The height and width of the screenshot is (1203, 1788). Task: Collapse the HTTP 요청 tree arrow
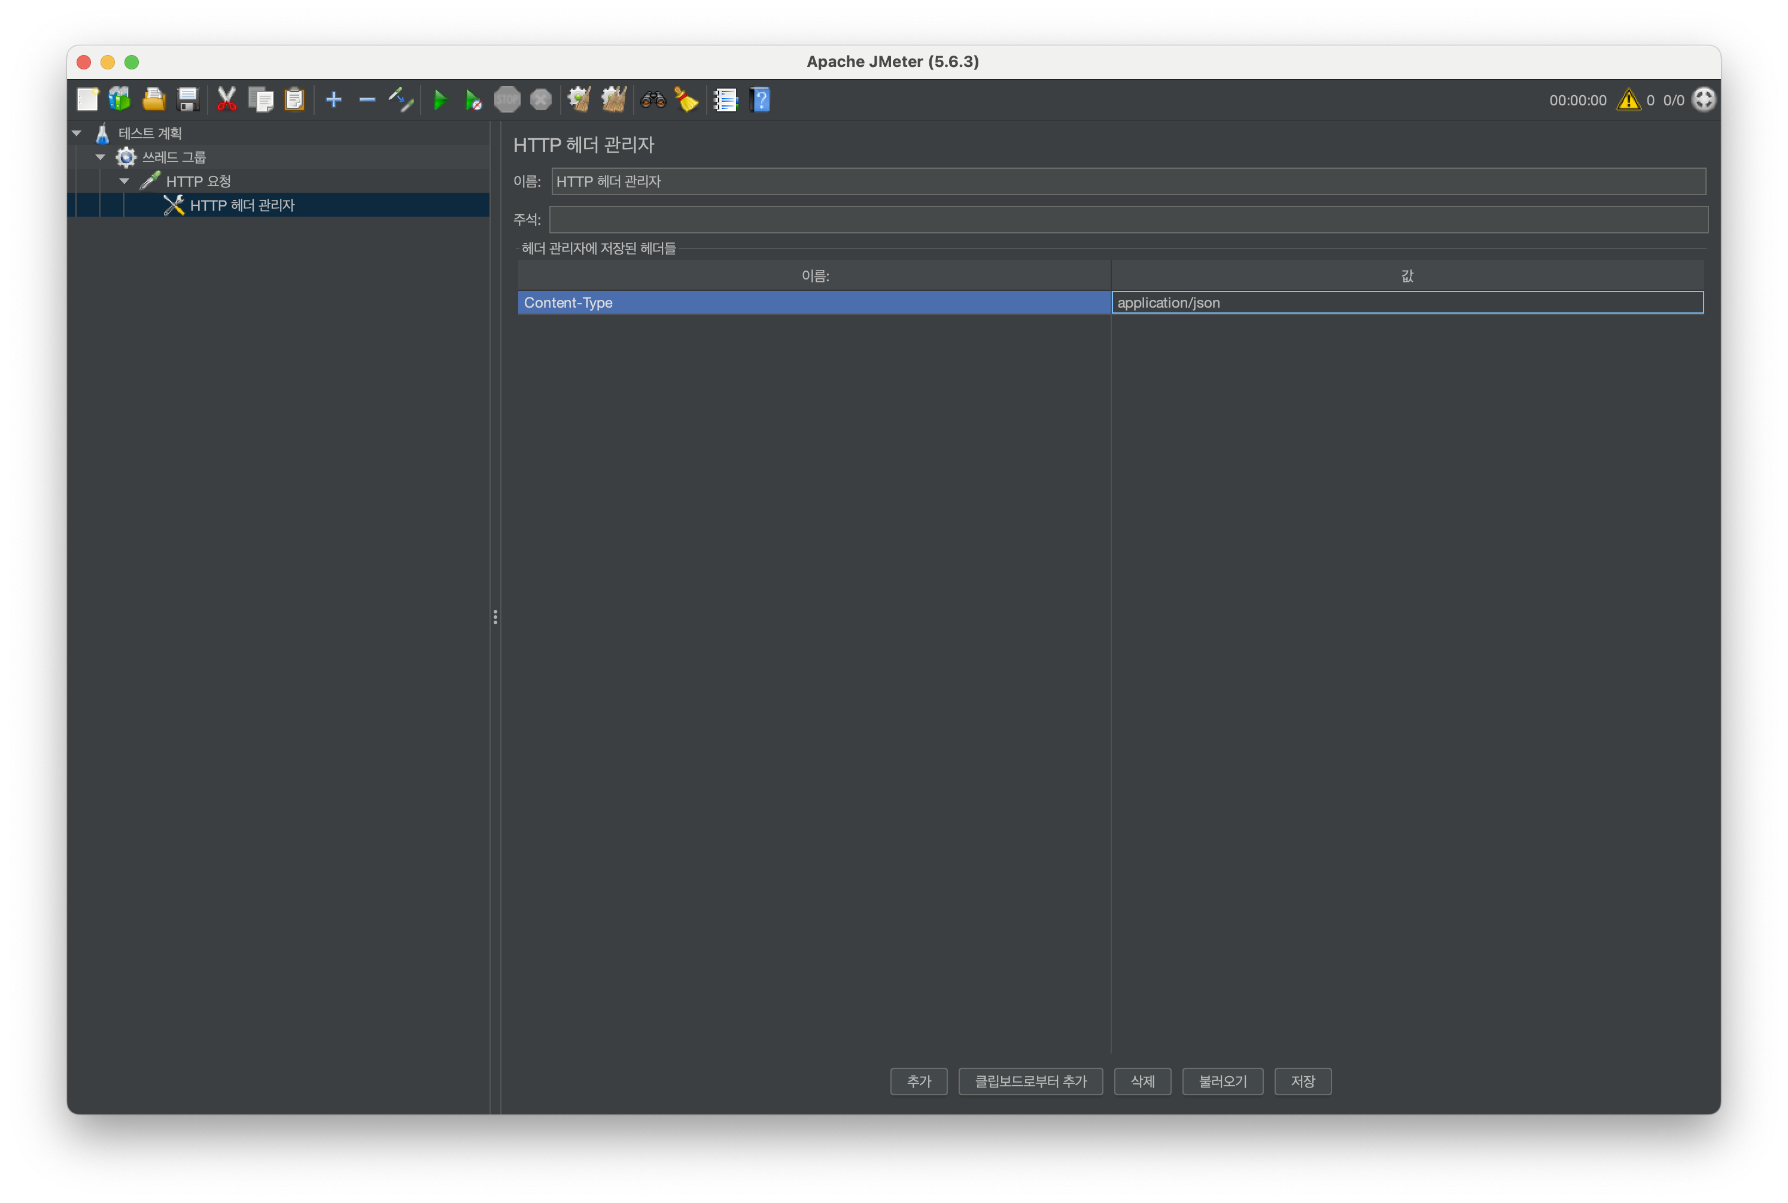[124, 181]
